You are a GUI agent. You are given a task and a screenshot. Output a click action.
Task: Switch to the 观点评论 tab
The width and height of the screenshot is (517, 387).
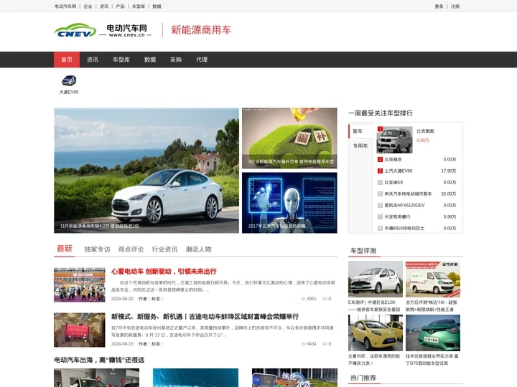131,249
